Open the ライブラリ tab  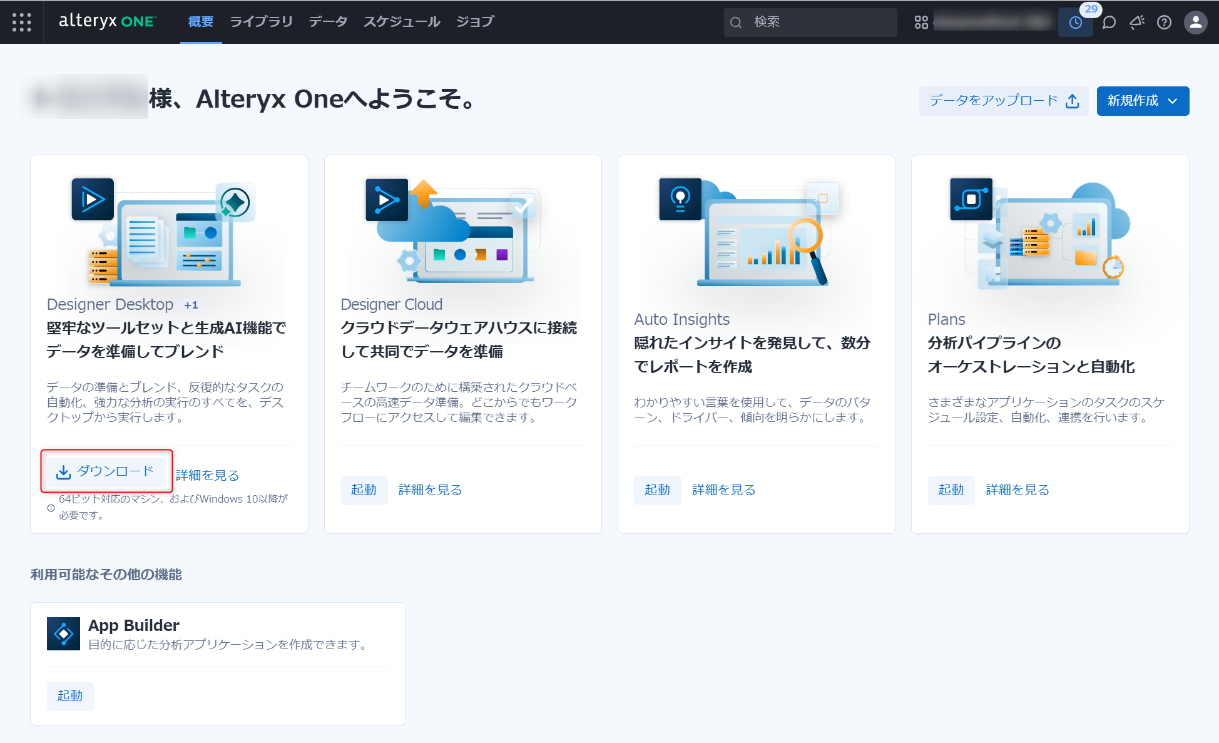coord(261,22)
